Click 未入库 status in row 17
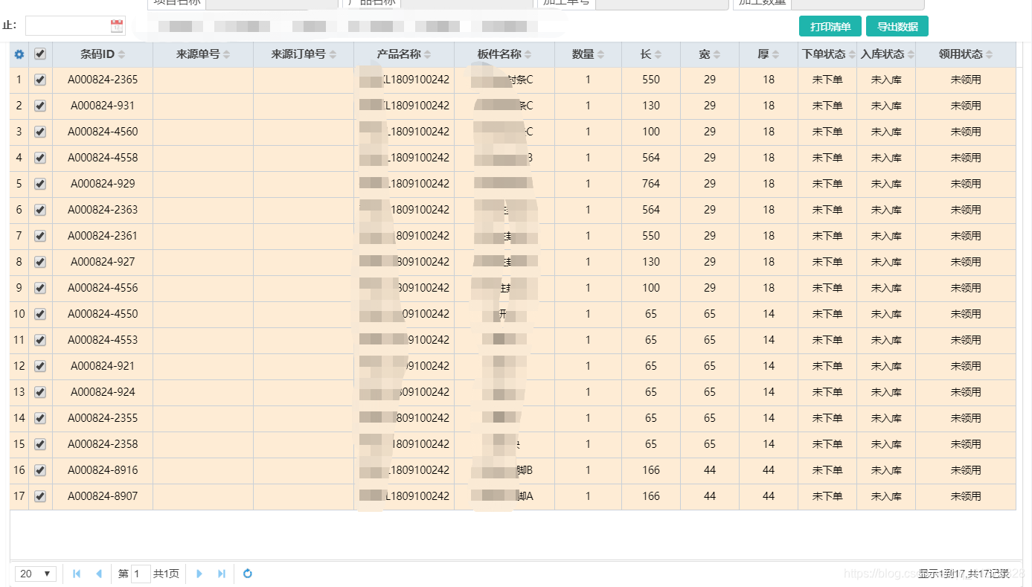Image resolution: width=1032 pixels, height=587 pixels. pyautogui.click(x=886, y=496)
